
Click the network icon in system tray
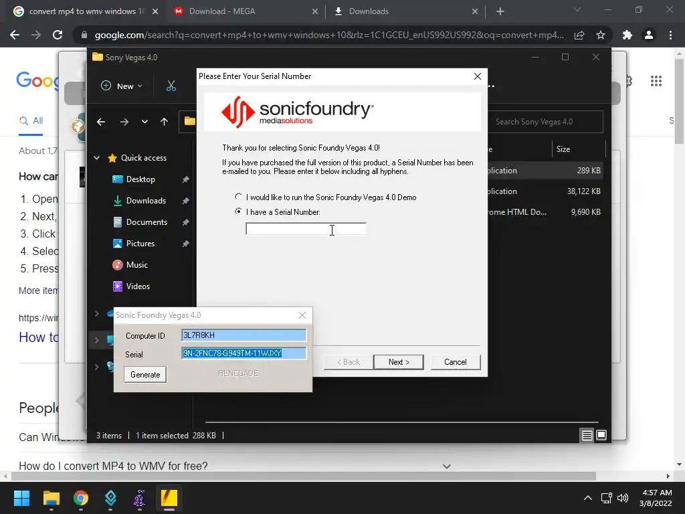coord(606,498)
